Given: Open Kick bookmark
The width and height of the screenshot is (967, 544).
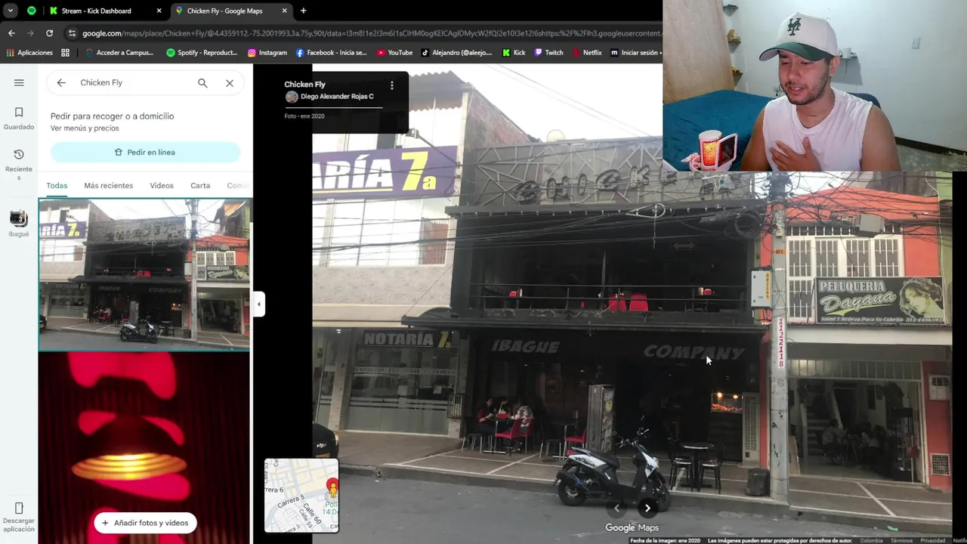Looking at the screenshot, I should point(514,53).
